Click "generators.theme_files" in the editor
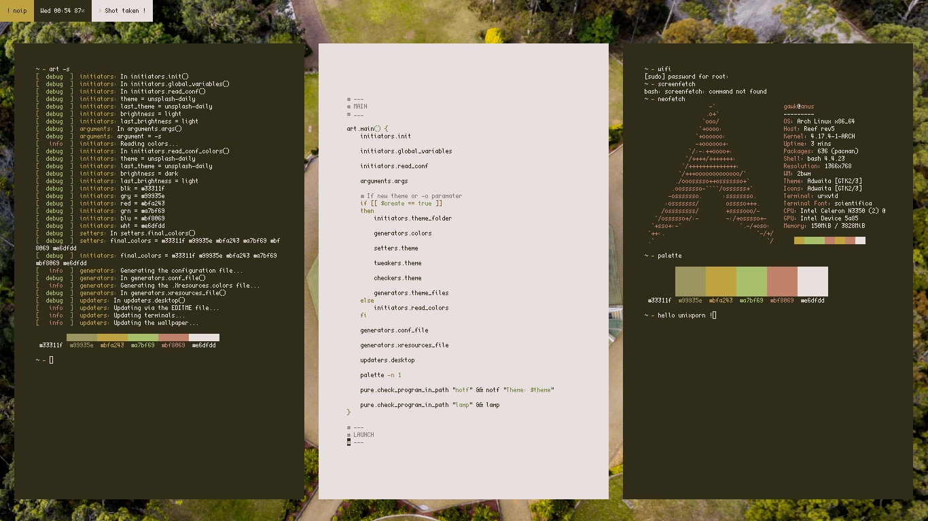Image resolution: width=928 pixels, height=521 pixels. tap(411, 293)
